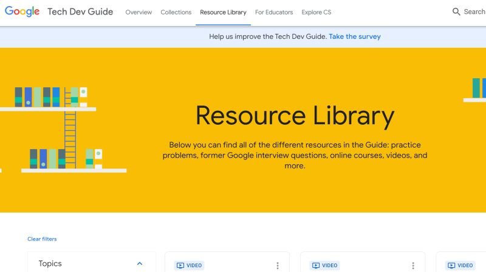This screenshot has width=486, height=272.
Task: Open the first video card's three-dot menu
Action: point(278,265)
